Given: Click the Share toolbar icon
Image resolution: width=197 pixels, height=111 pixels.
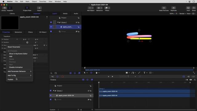Looking at the screenshot, I should click(194, 8).
